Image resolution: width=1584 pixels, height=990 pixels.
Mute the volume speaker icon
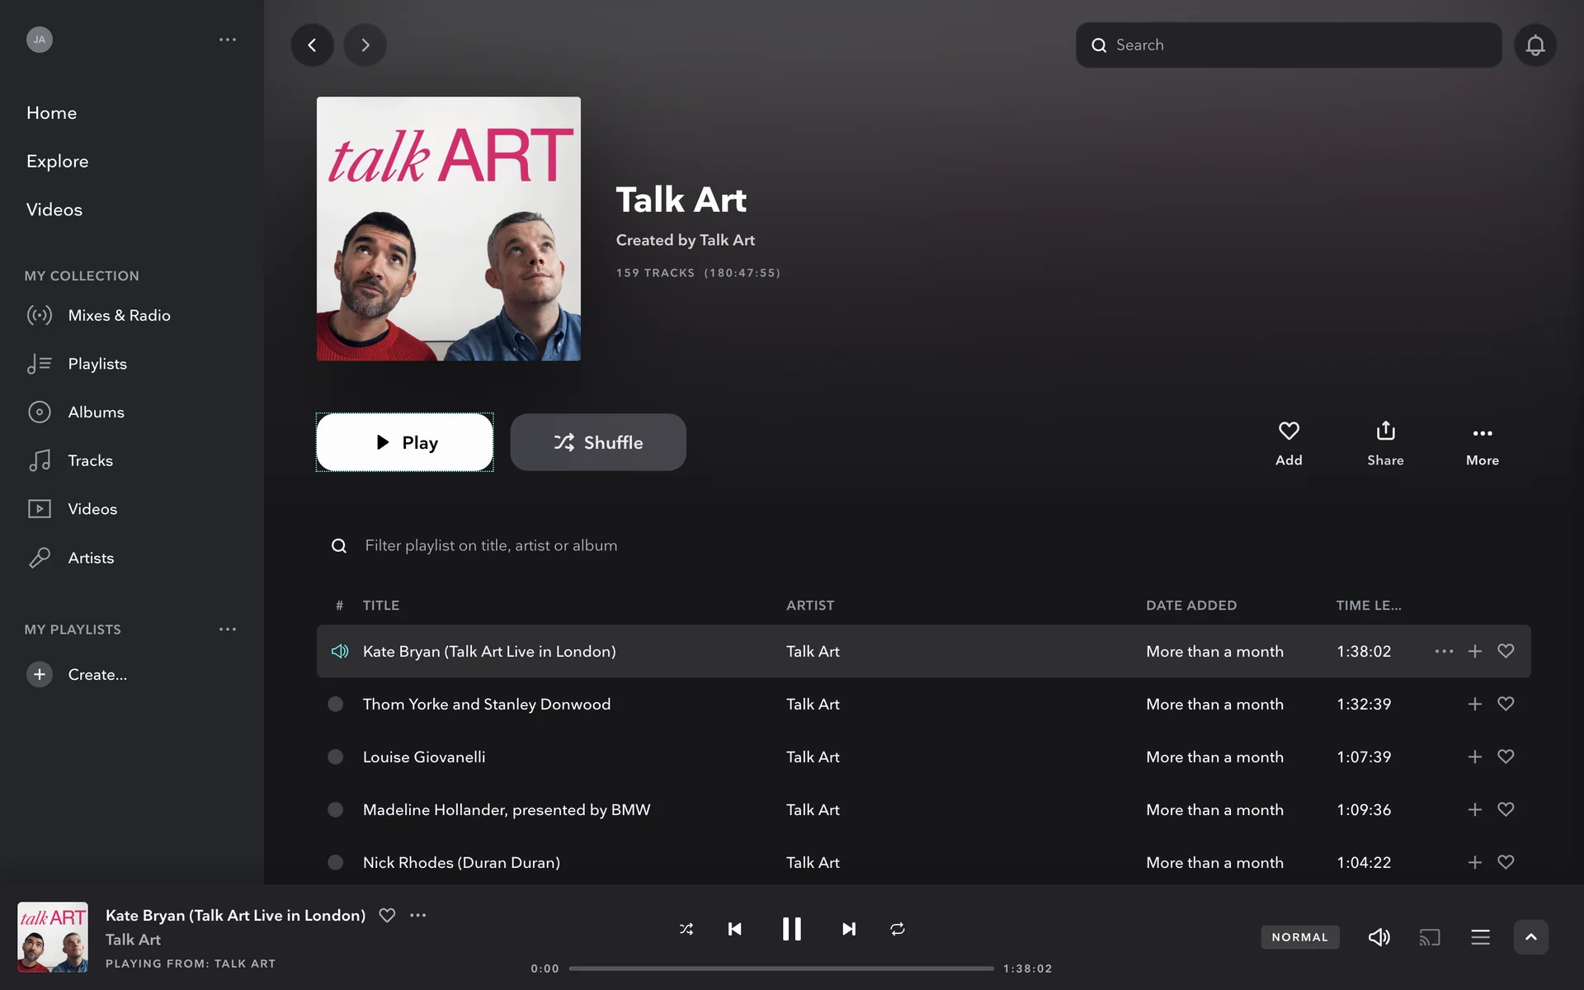click(x=1379, y=937)
